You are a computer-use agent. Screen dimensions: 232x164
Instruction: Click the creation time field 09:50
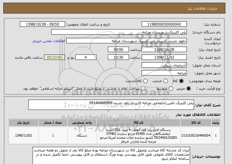tap(118, 49)
